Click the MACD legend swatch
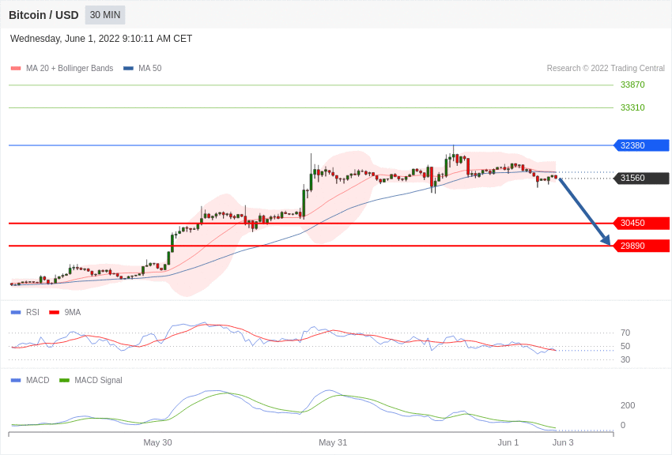This screenshot has width=672, height=455. [x=16, y=380]
